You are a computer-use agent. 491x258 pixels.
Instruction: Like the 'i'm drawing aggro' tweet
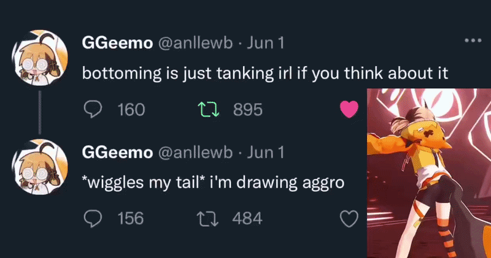(349, 218)
